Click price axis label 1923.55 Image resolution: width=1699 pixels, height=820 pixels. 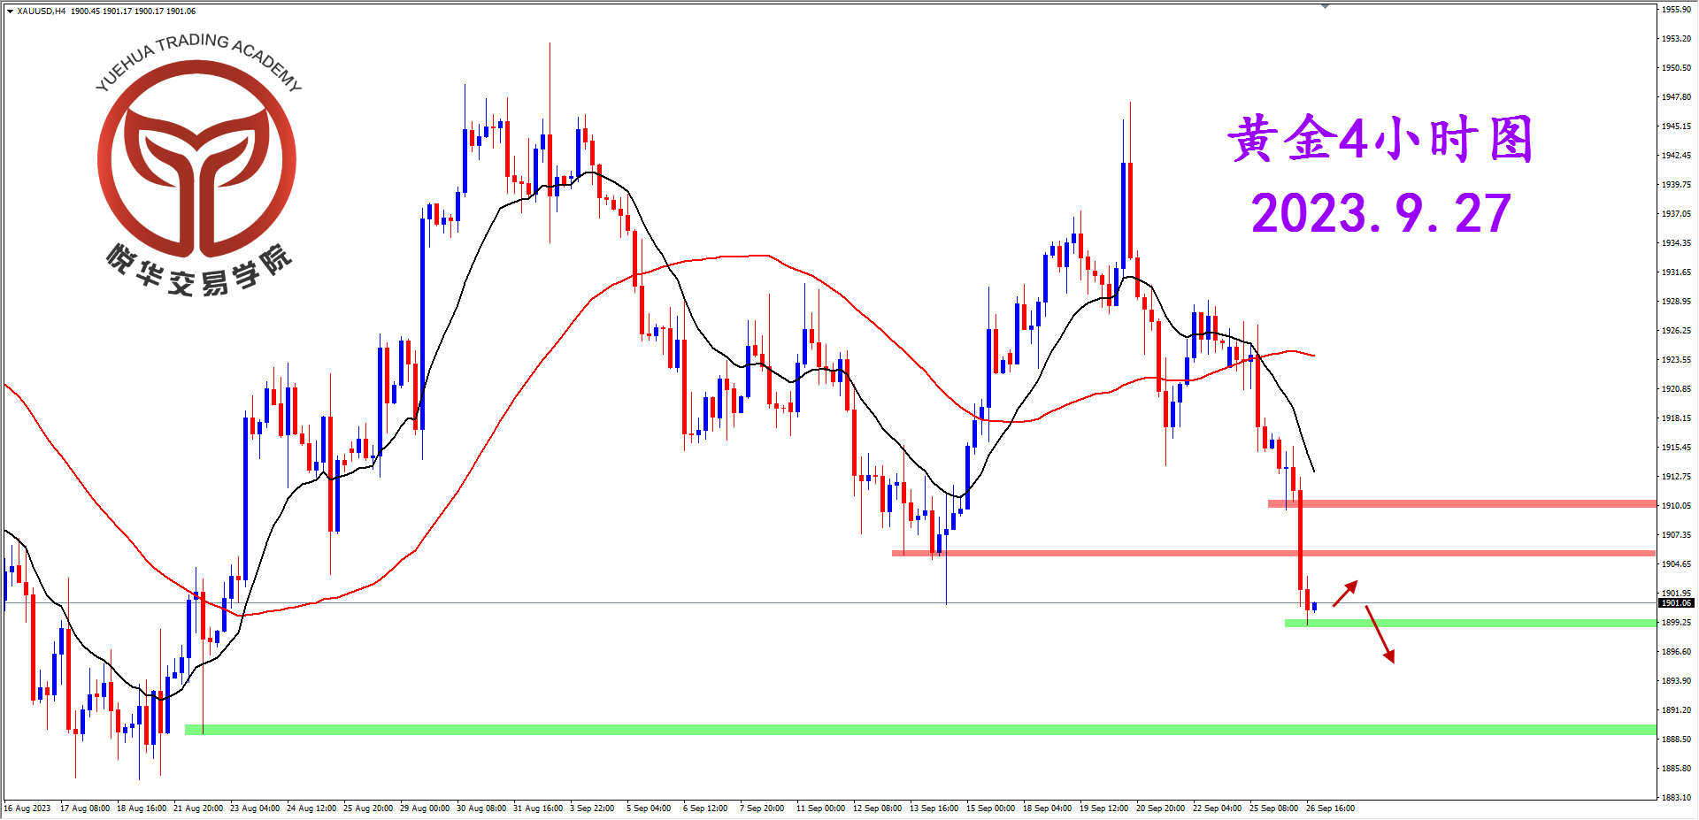(1676, 360)
